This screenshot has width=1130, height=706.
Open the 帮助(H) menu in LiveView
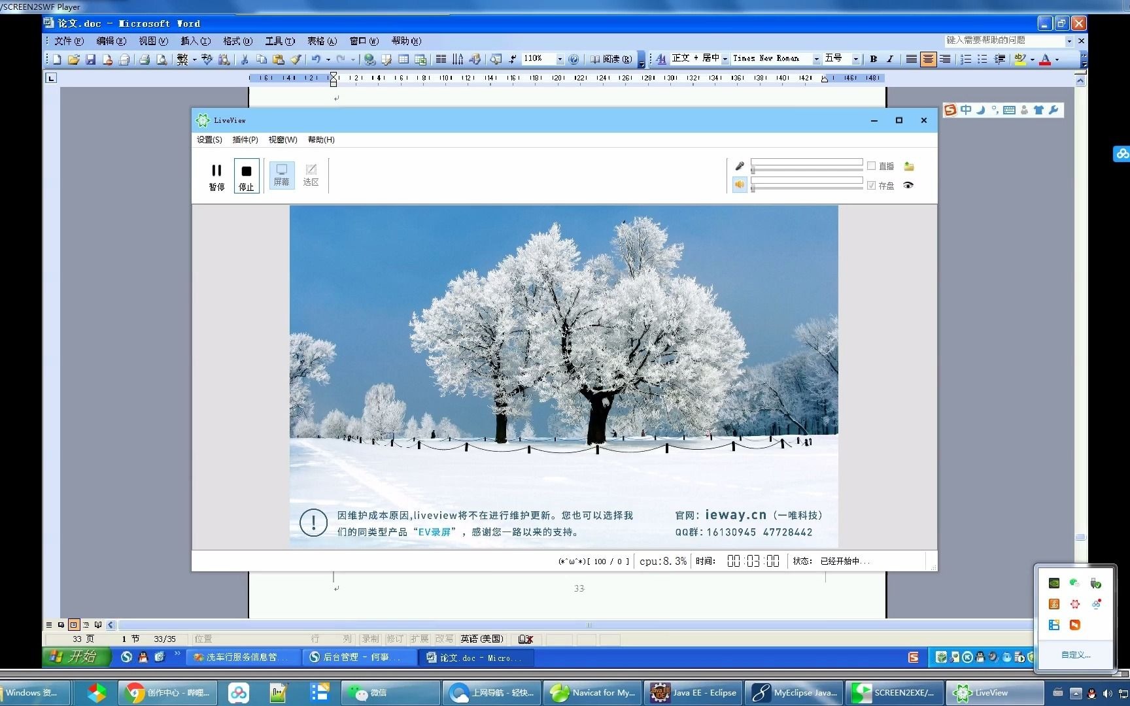click(x=321, y=140)
